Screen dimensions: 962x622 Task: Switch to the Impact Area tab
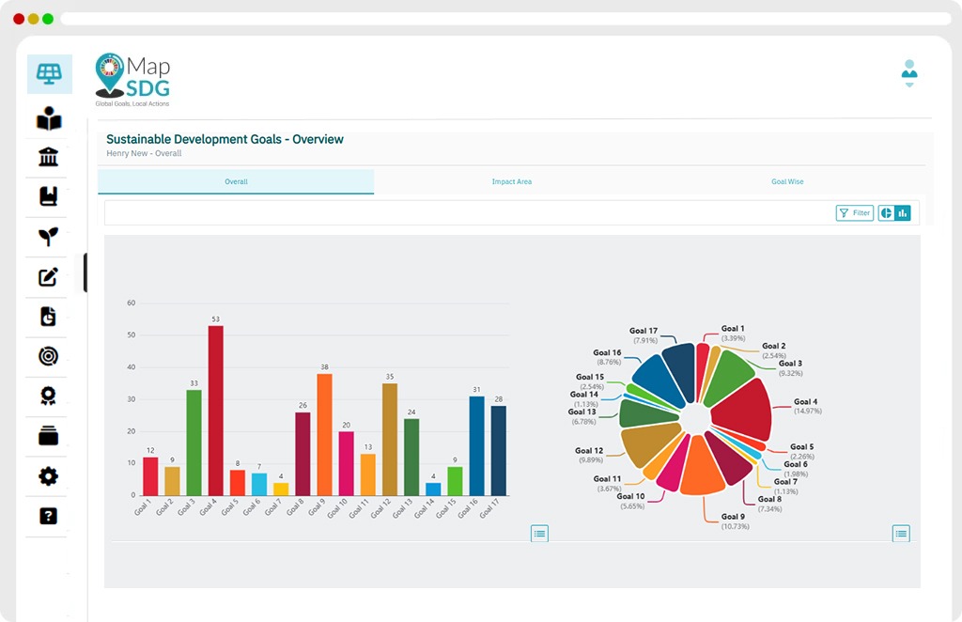click(x=512, y=181)
